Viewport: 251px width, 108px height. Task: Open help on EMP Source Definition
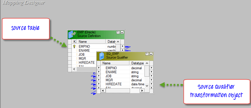pos(118,32)
